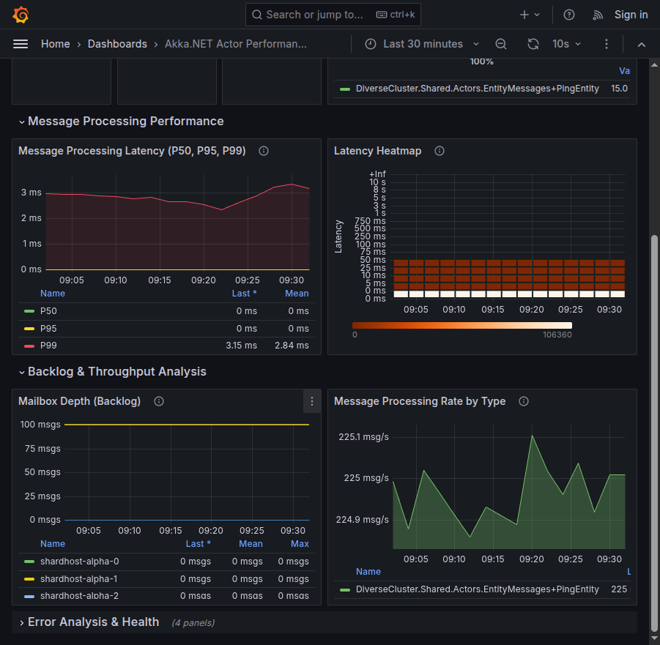Click the Sign in link
660x645 pixels.
tap(631, 15)
